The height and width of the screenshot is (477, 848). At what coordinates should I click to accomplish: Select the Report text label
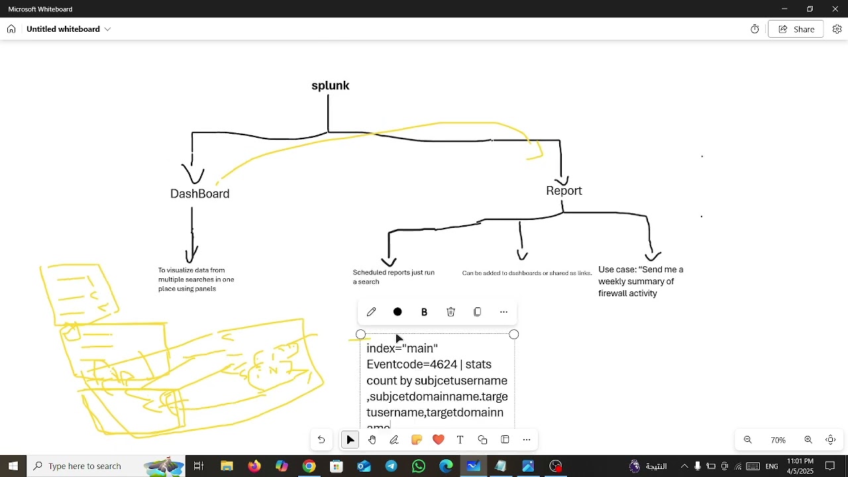564,191
